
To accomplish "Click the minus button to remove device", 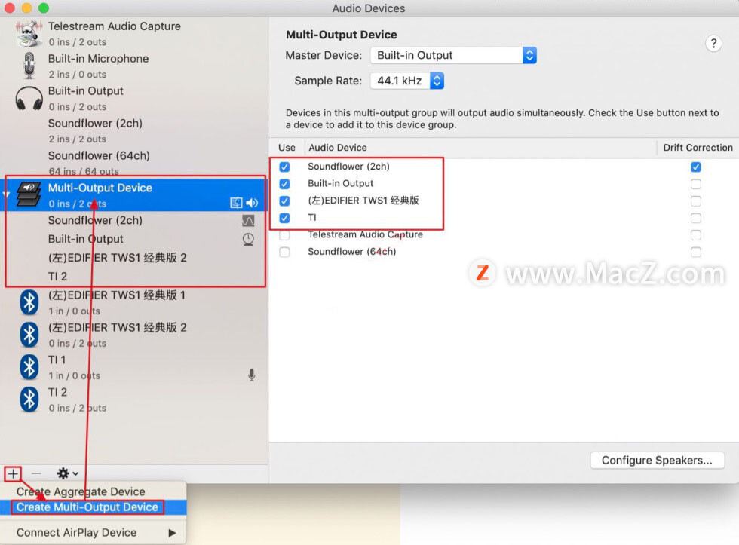I will [x=36, y=473].
